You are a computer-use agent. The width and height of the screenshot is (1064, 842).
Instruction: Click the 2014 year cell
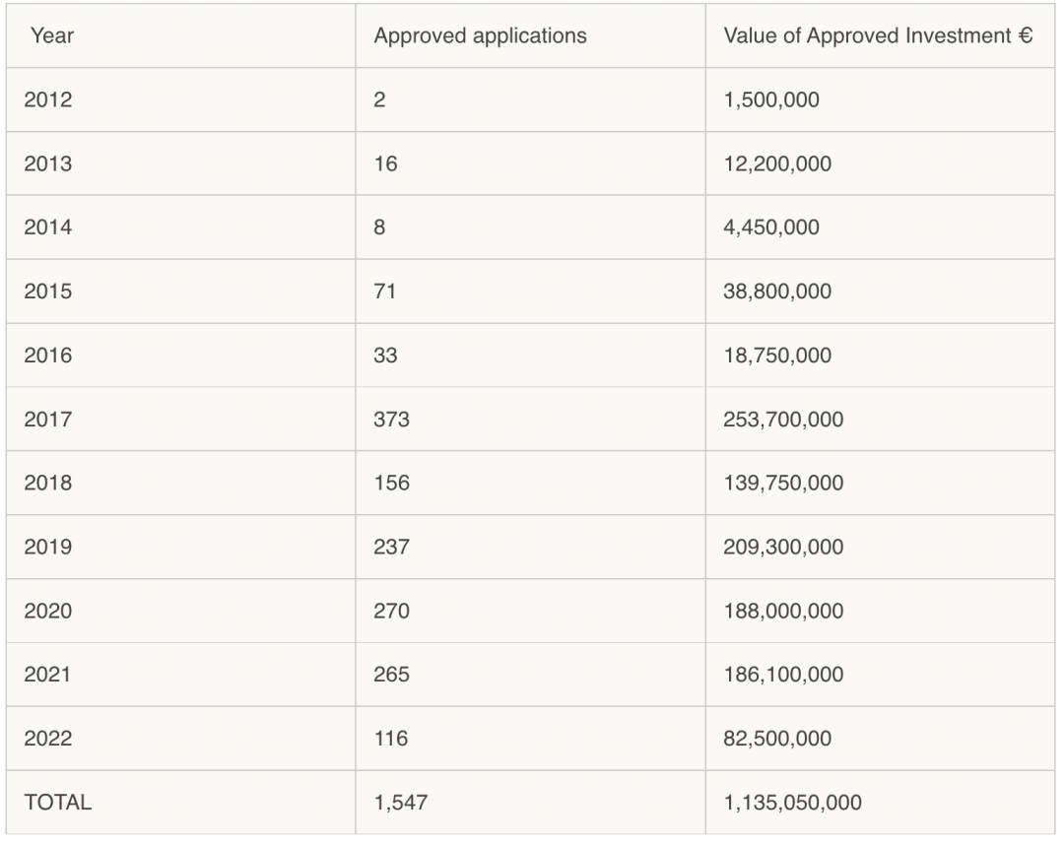pyautogui.click(x=47, y=228)
